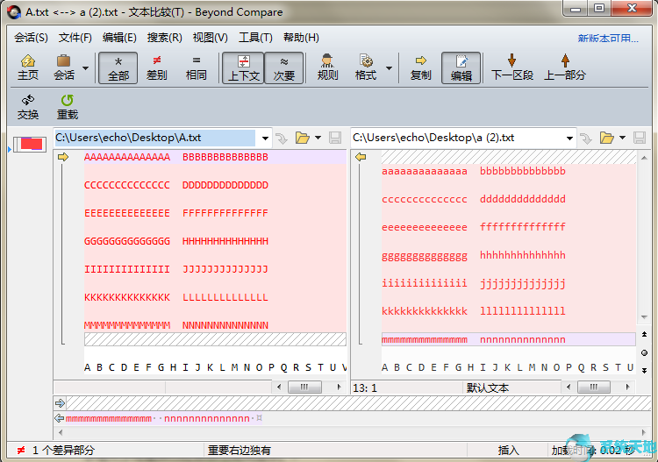Expand left browse folder dropdown arrow

tap(318, 138)
